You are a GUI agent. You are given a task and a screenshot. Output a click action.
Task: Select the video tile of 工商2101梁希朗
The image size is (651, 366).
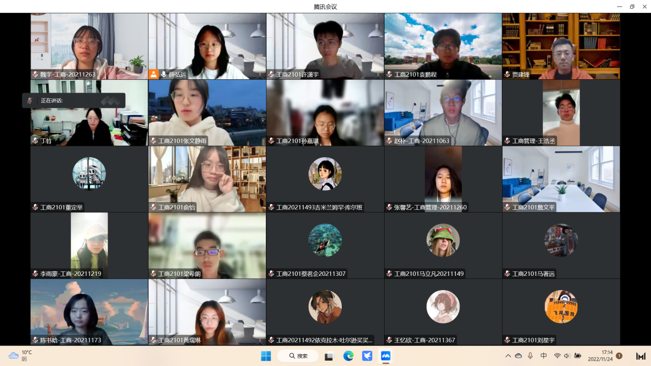207,245
